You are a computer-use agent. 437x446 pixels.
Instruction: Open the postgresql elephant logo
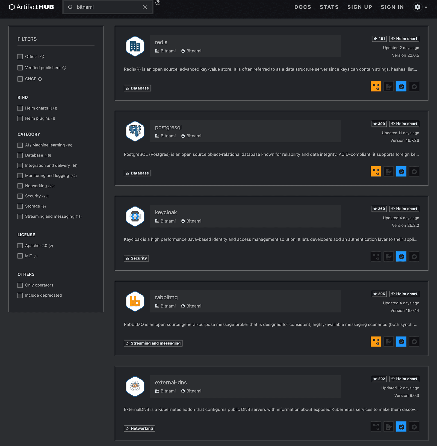click(x=135, y=131)
